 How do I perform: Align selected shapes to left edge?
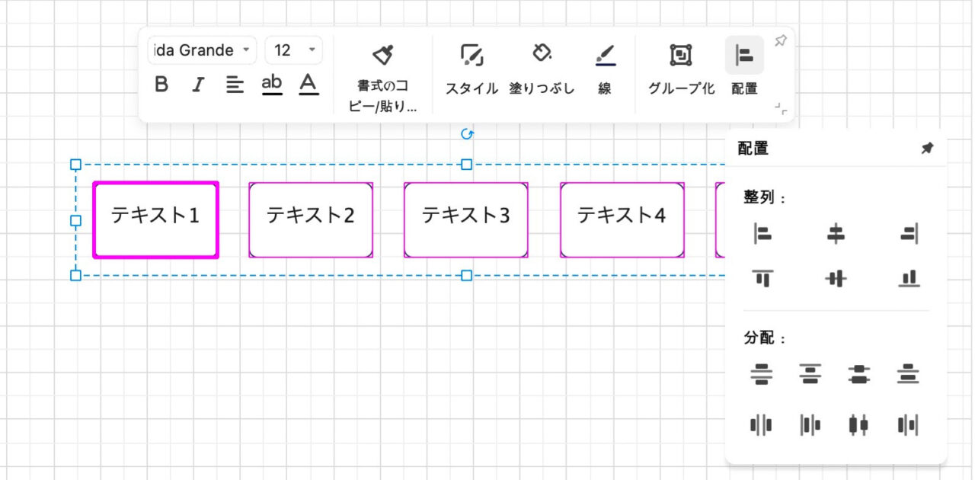[x=762, y=234]
